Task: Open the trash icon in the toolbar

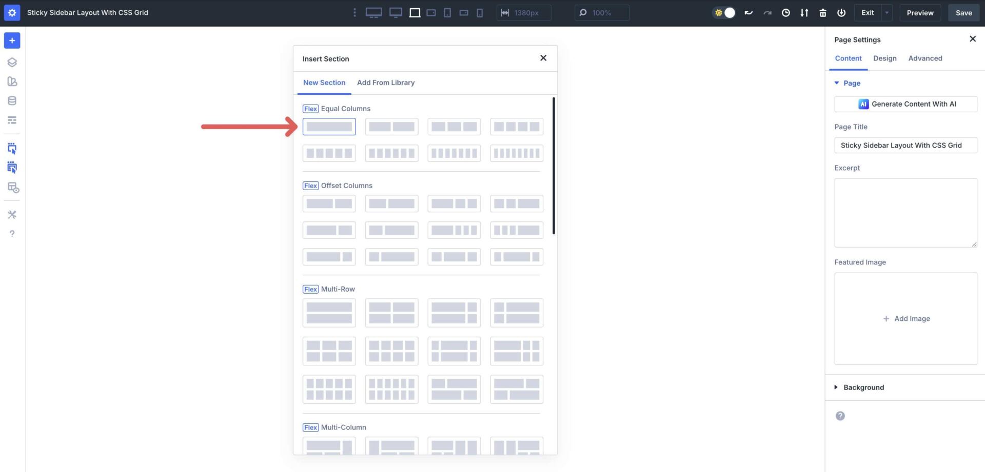Action: [x=823, y=13]
